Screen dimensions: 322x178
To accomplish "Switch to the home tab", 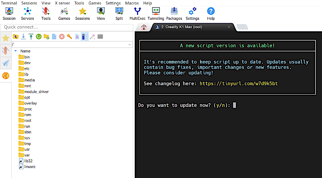I will click(144, 27).
